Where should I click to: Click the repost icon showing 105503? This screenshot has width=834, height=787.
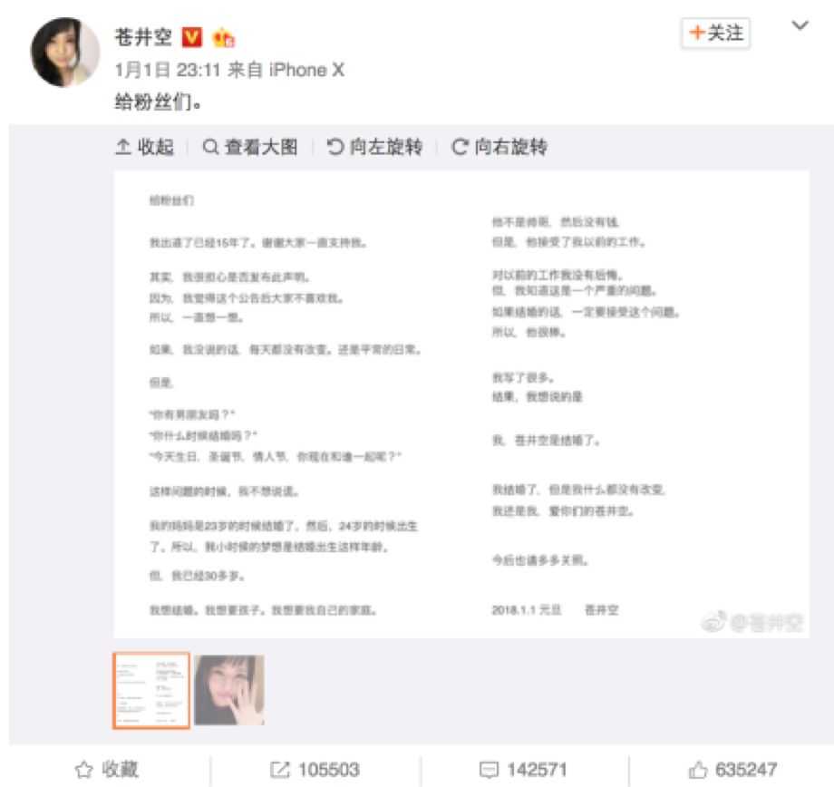[280, 770]
